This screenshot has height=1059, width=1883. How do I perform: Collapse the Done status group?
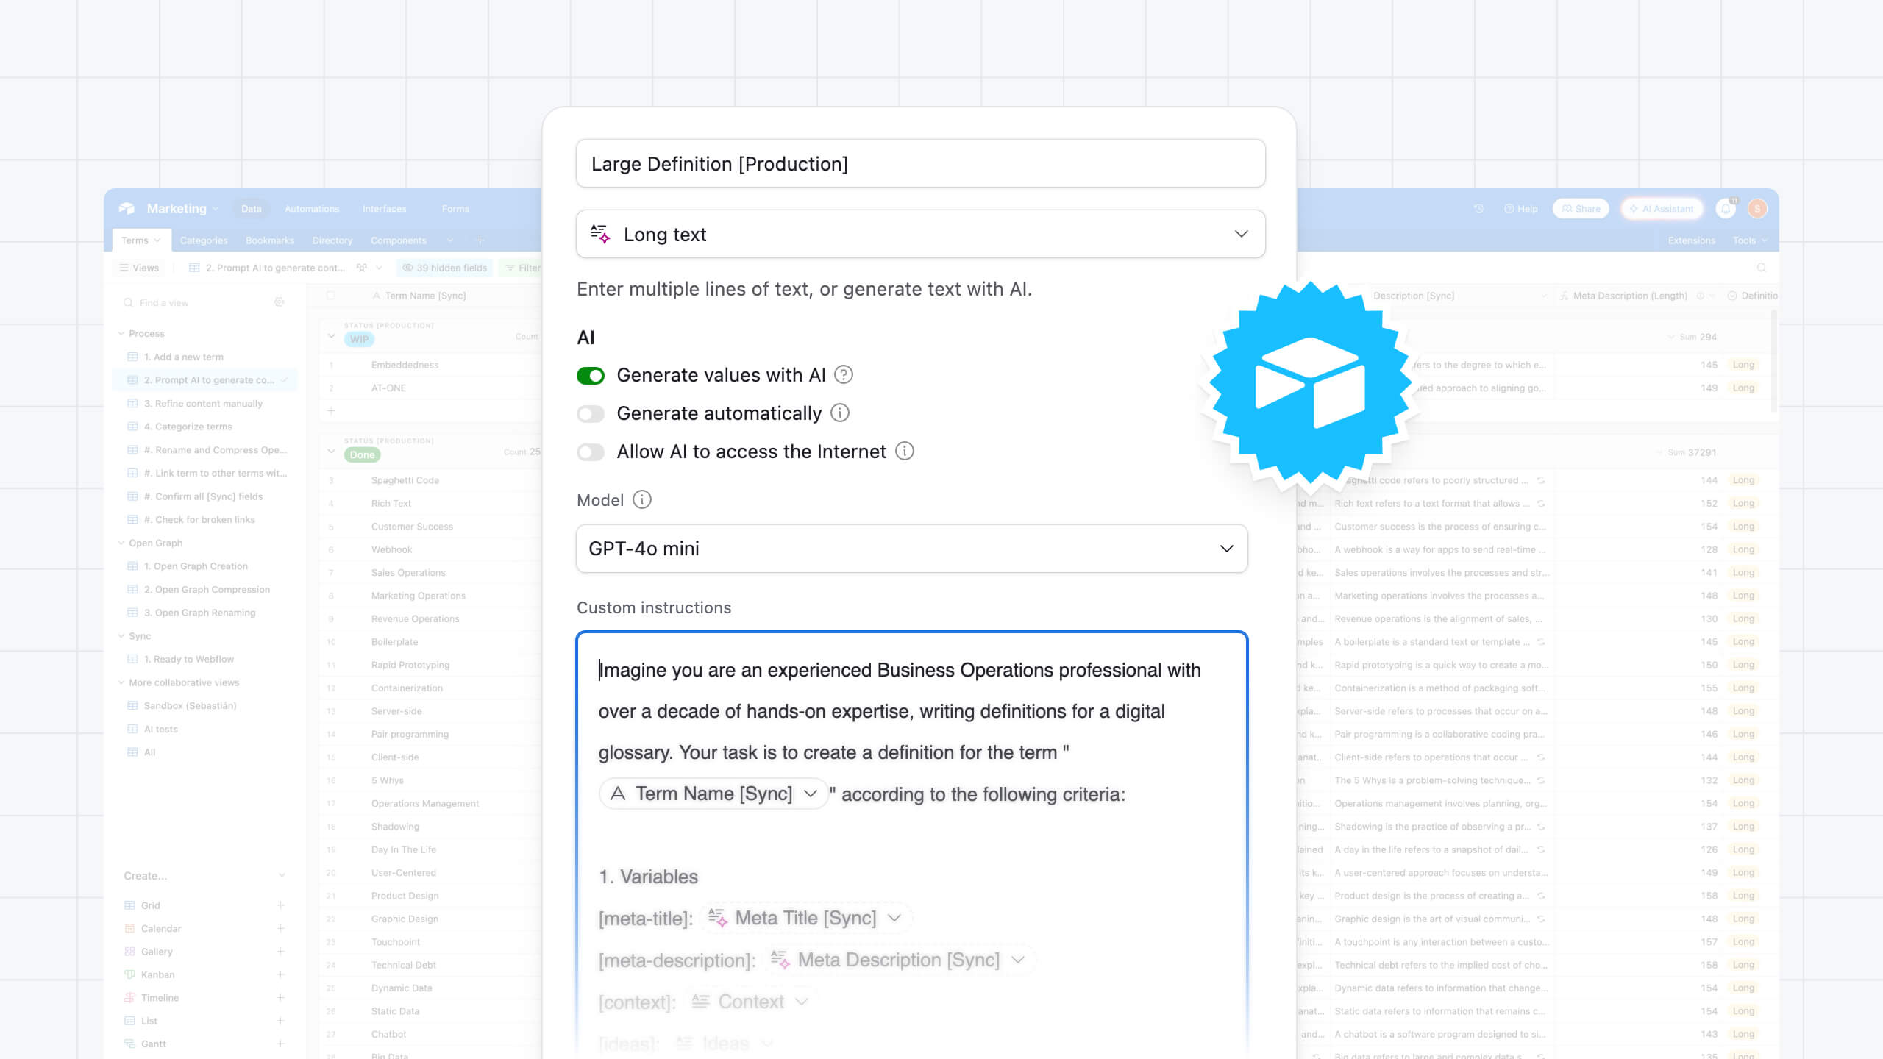coord(332,451)
